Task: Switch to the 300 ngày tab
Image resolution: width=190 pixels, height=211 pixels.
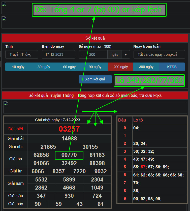Action: click(146, 67)
